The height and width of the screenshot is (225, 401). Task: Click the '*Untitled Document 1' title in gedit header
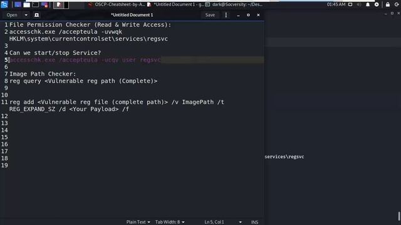(x=132, y=15)
